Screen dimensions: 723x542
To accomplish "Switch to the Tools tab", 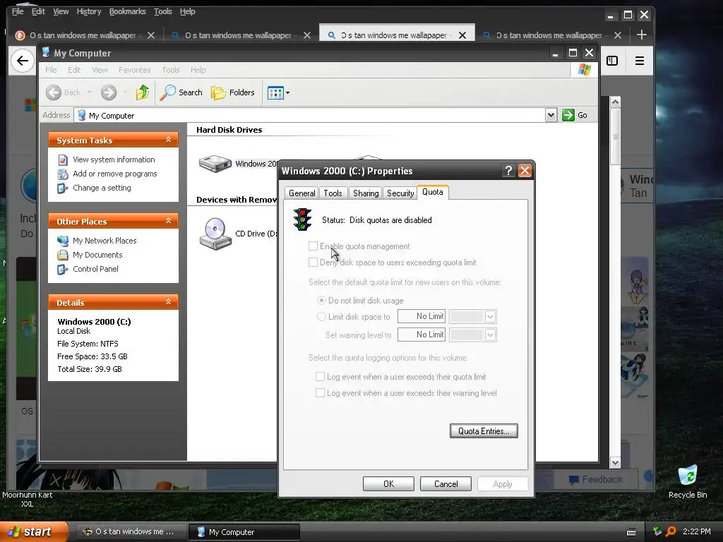I will pyautogui.click(x=333, y=193).
